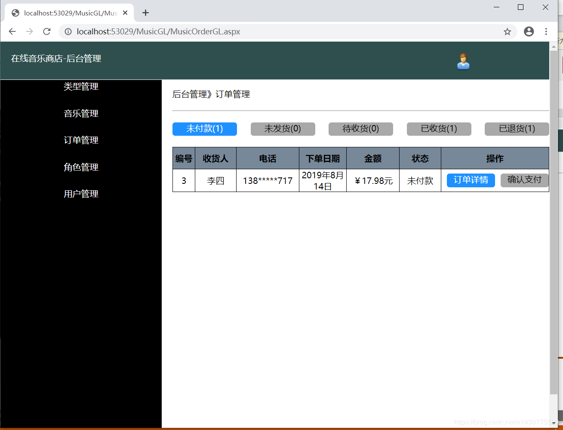563x430 pixels.
Task: Open 角色管理 in the sidebar
Action: (81, 167)
